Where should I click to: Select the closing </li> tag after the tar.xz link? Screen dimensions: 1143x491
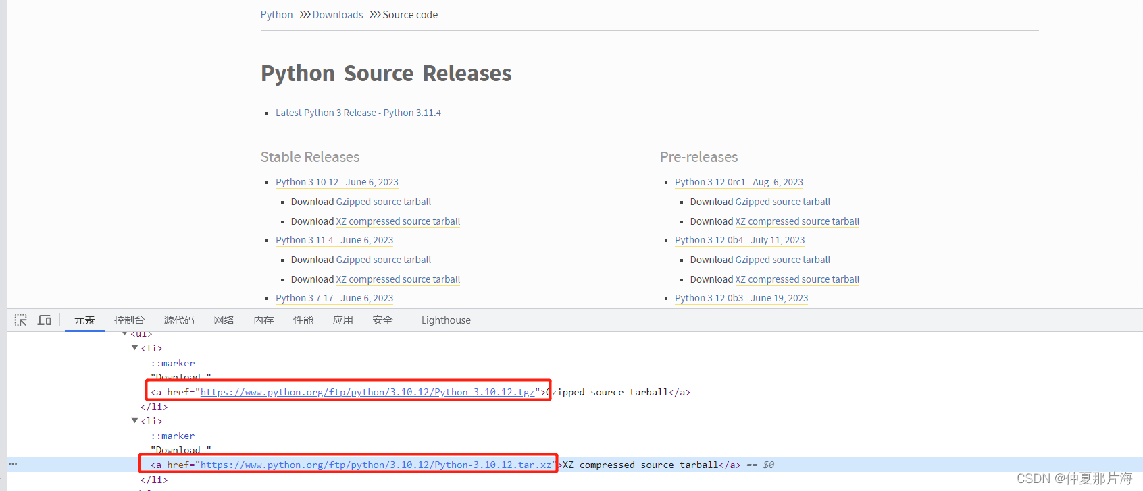coord(154,480)
